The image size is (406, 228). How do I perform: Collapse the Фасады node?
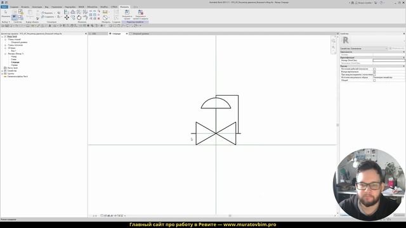pos(5,54)
